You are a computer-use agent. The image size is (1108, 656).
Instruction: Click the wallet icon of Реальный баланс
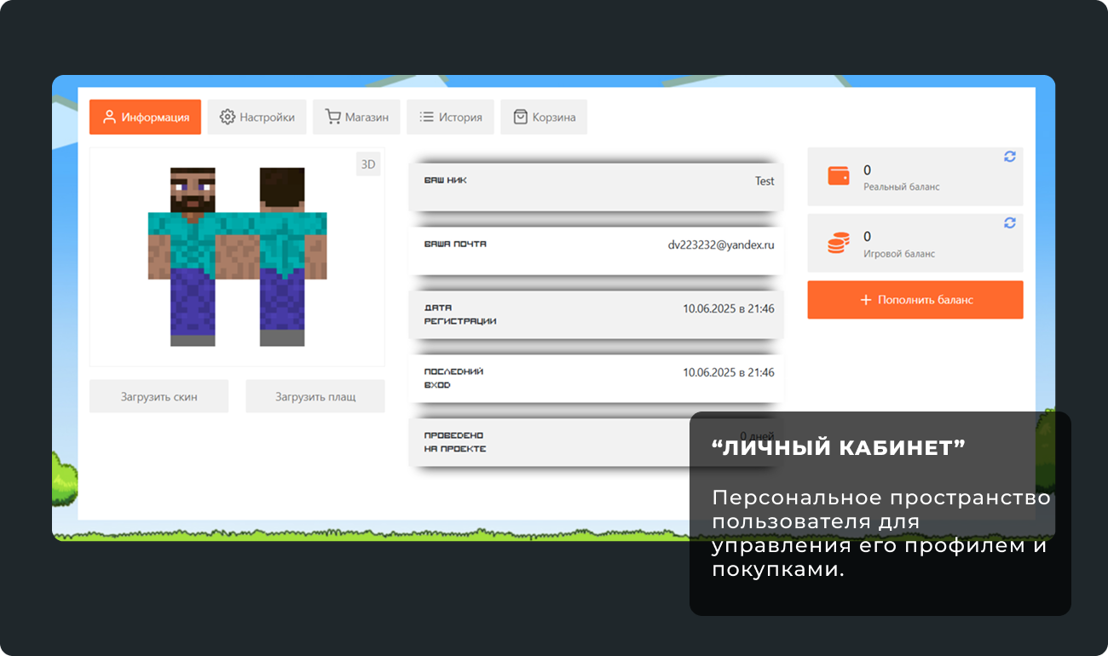coord(839,176)
